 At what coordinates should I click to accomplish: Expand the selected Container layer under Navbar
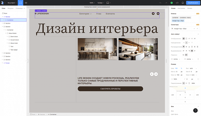pos(4,20)
